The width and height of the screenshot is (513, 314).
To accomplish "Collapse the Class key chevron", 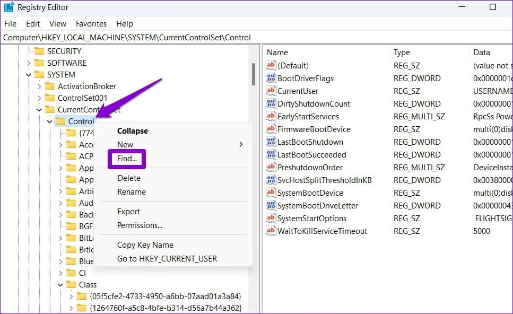I will click(x=60, y=285).
